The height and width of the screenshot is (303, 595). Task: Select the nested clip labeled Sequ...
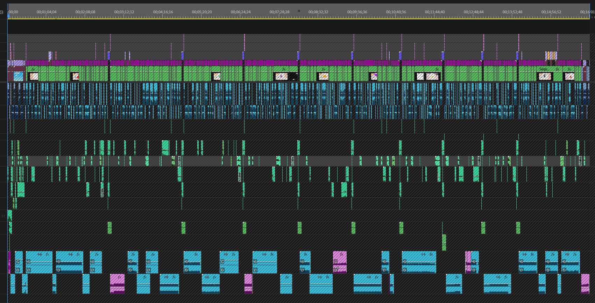543,69
